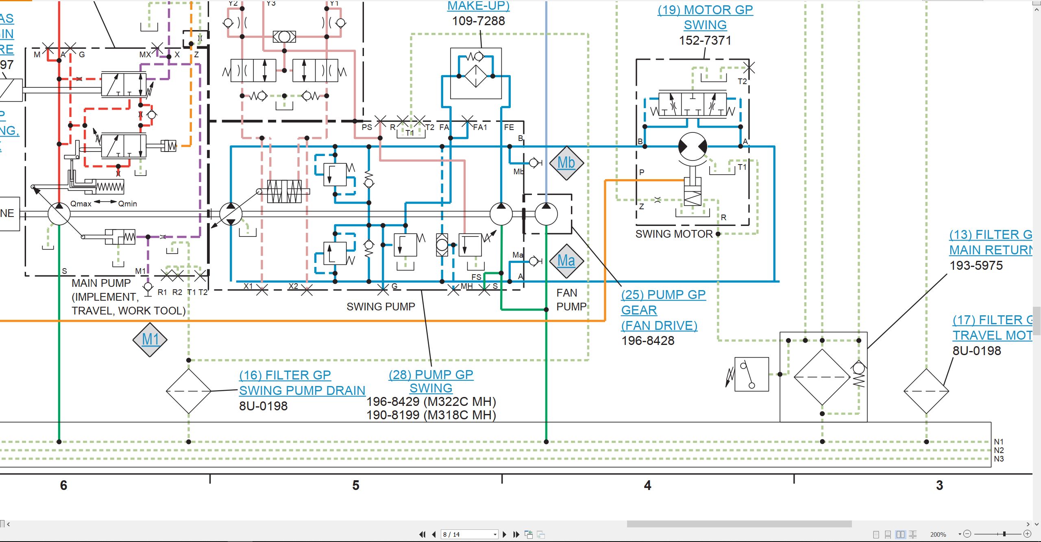The height and width of the screenshot is (542, 1041).
Task: Click the SWING PUMP label
Action: click(x=381, y=306)
